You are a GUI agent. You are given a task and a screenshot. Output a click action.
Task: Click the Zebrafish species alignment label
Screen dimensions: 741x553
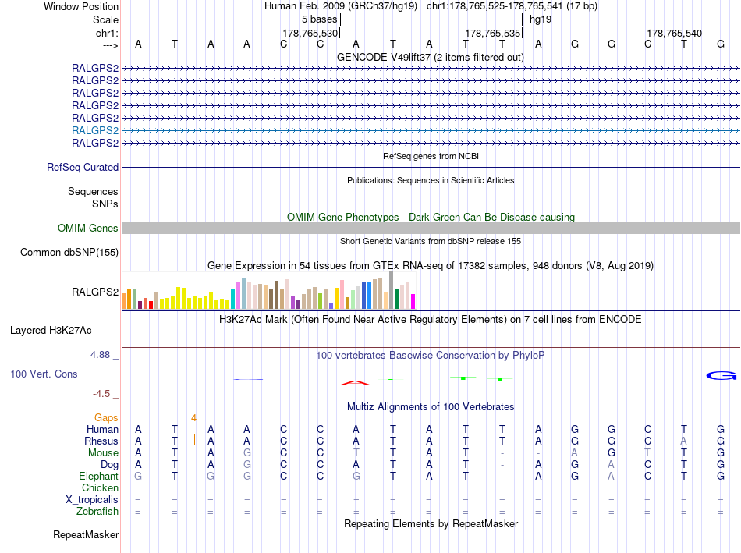tap(97, 512)
